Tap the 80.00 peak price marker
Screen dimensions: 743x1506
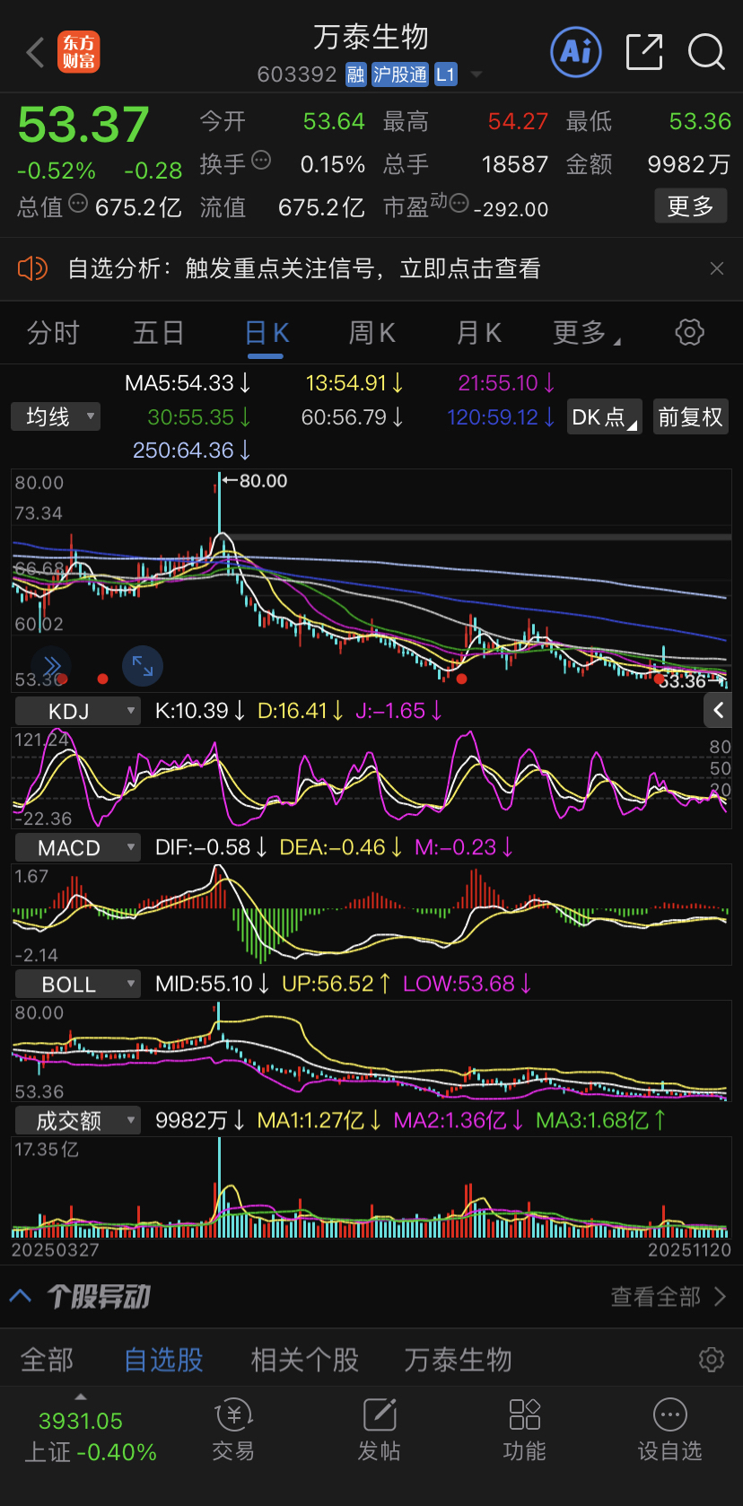[x=256, y=481]
